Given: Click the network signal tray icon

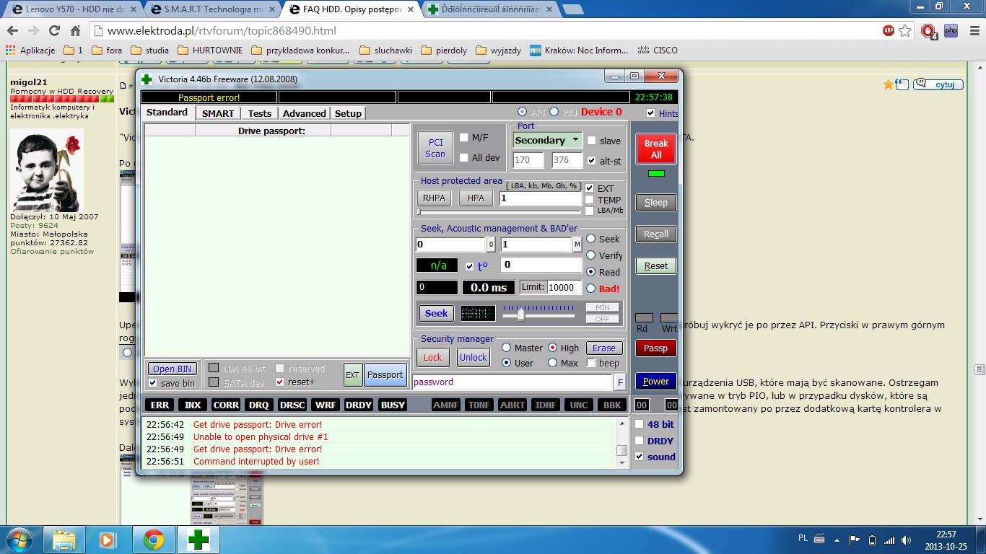Looking at the screenshot, I should tap(889, 540).
